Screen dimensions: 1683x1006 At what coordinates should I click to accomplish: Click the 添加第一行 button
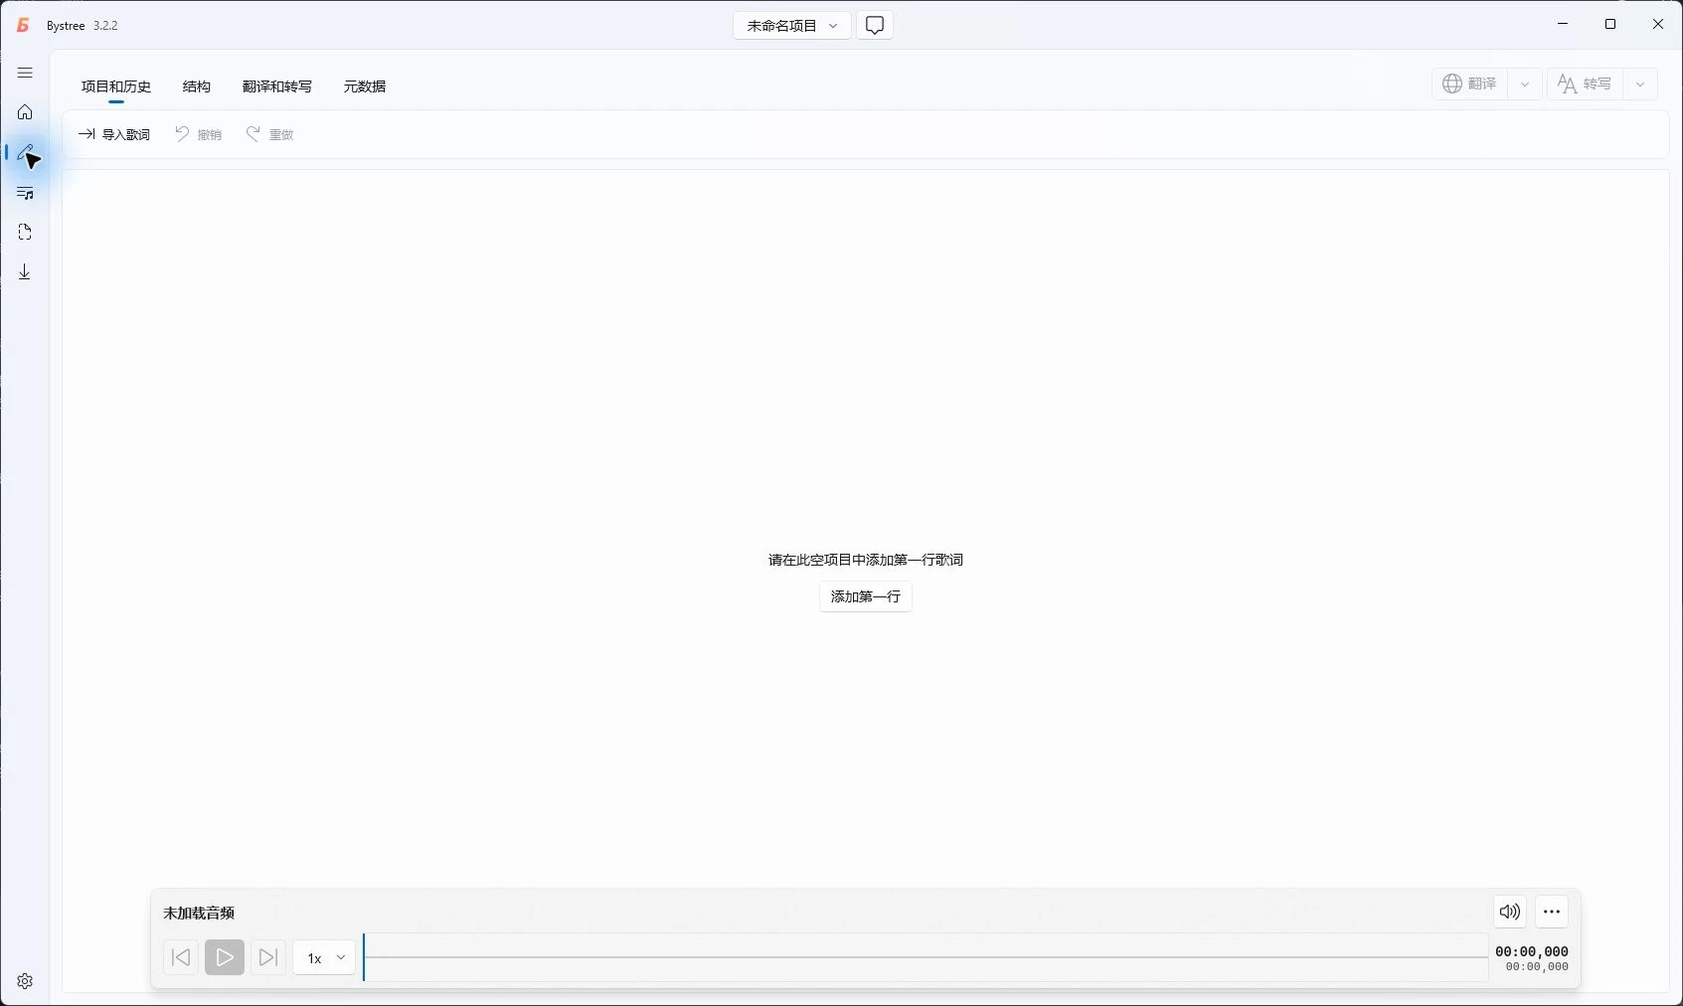[866, 596]
